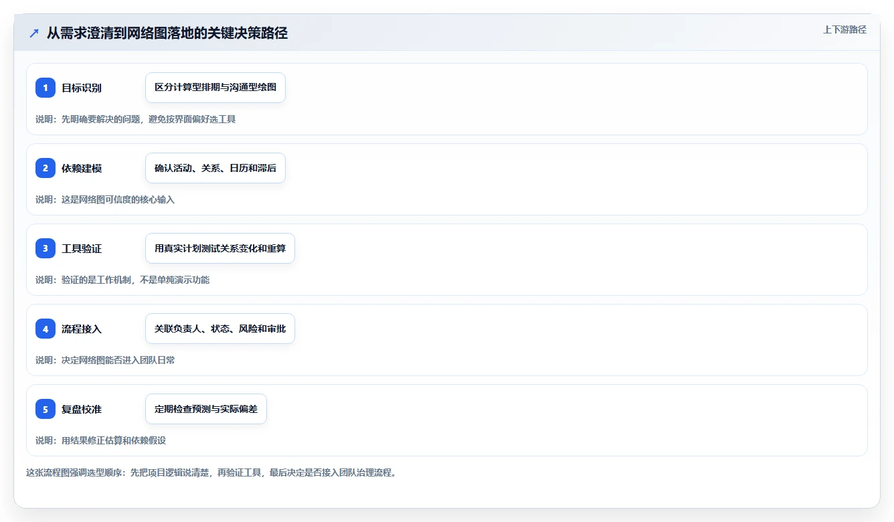This screenshot has width=894, height=522.
Task: Click the step 3 number badge
Action: coord(46,248)
